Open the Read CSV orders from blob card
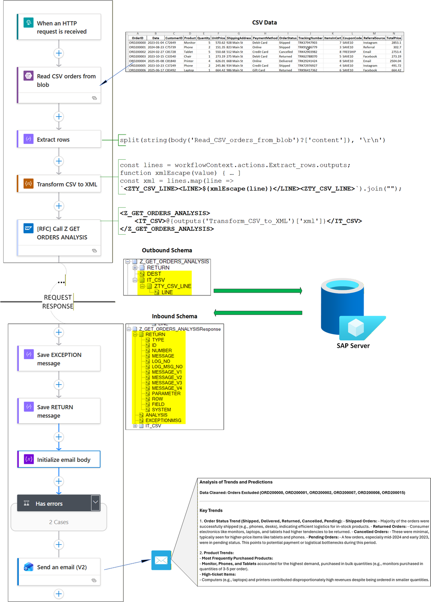This screenshot has height=602, width=431. [59, 85]
